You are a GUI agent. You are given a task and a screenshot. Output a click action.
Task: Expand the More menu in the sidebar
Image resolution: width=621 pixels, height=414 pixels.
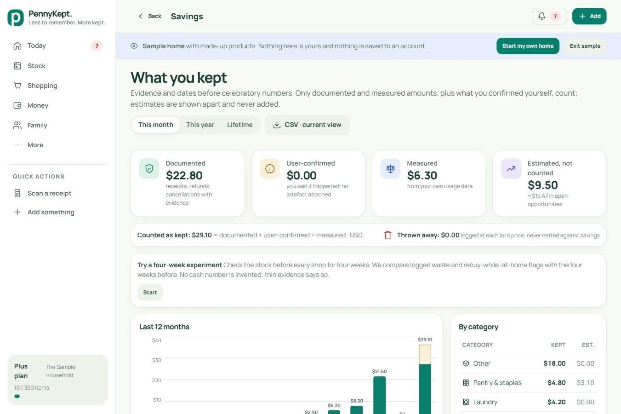click(x=57, y=145)
